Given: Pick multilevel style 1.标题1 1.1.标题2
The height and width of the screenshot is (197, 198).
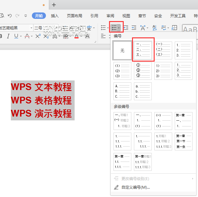Looking at the screenshot, I should [163, 141].
